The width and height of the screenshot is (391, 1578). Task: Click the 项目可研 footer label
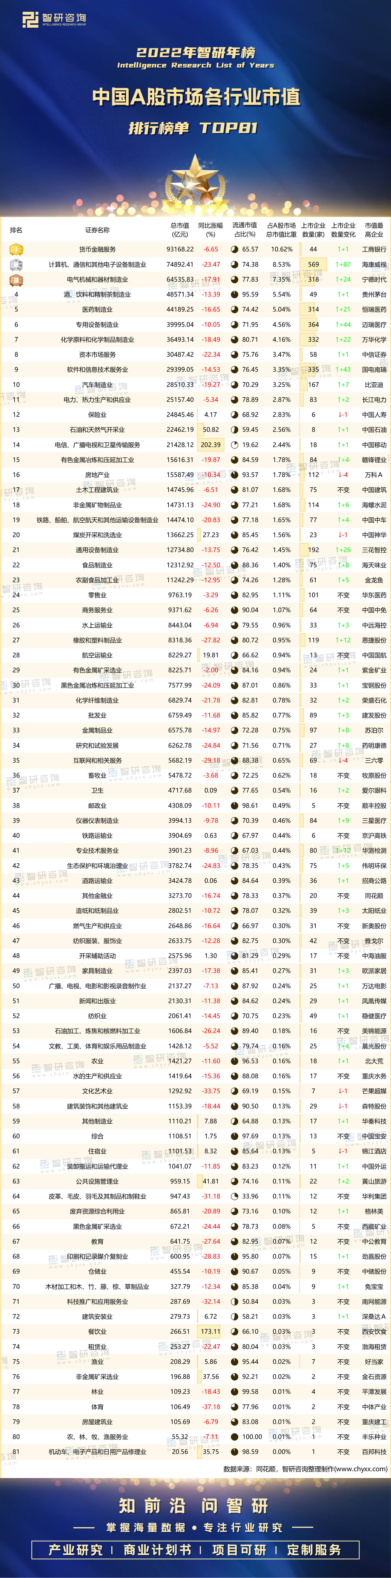(x=239, y=1549)
